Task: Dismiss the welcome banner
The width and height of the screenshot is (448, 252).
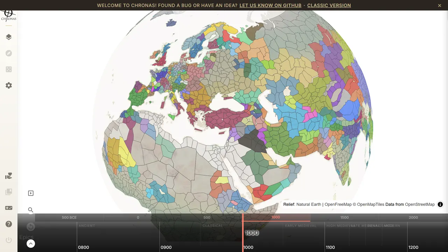Action: pyautogui.click(x=440, y=5)
